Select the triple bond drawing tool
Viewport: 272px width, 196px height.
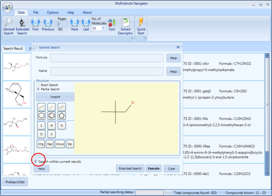click(62, 107)
